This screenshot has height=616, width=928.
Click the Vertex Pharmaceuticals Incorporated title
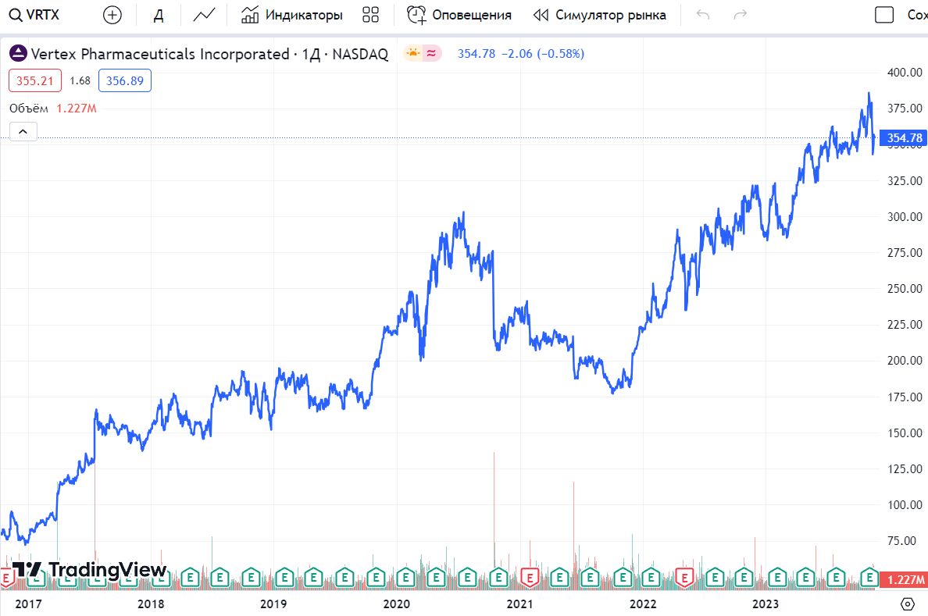click(x=160, y=54)
